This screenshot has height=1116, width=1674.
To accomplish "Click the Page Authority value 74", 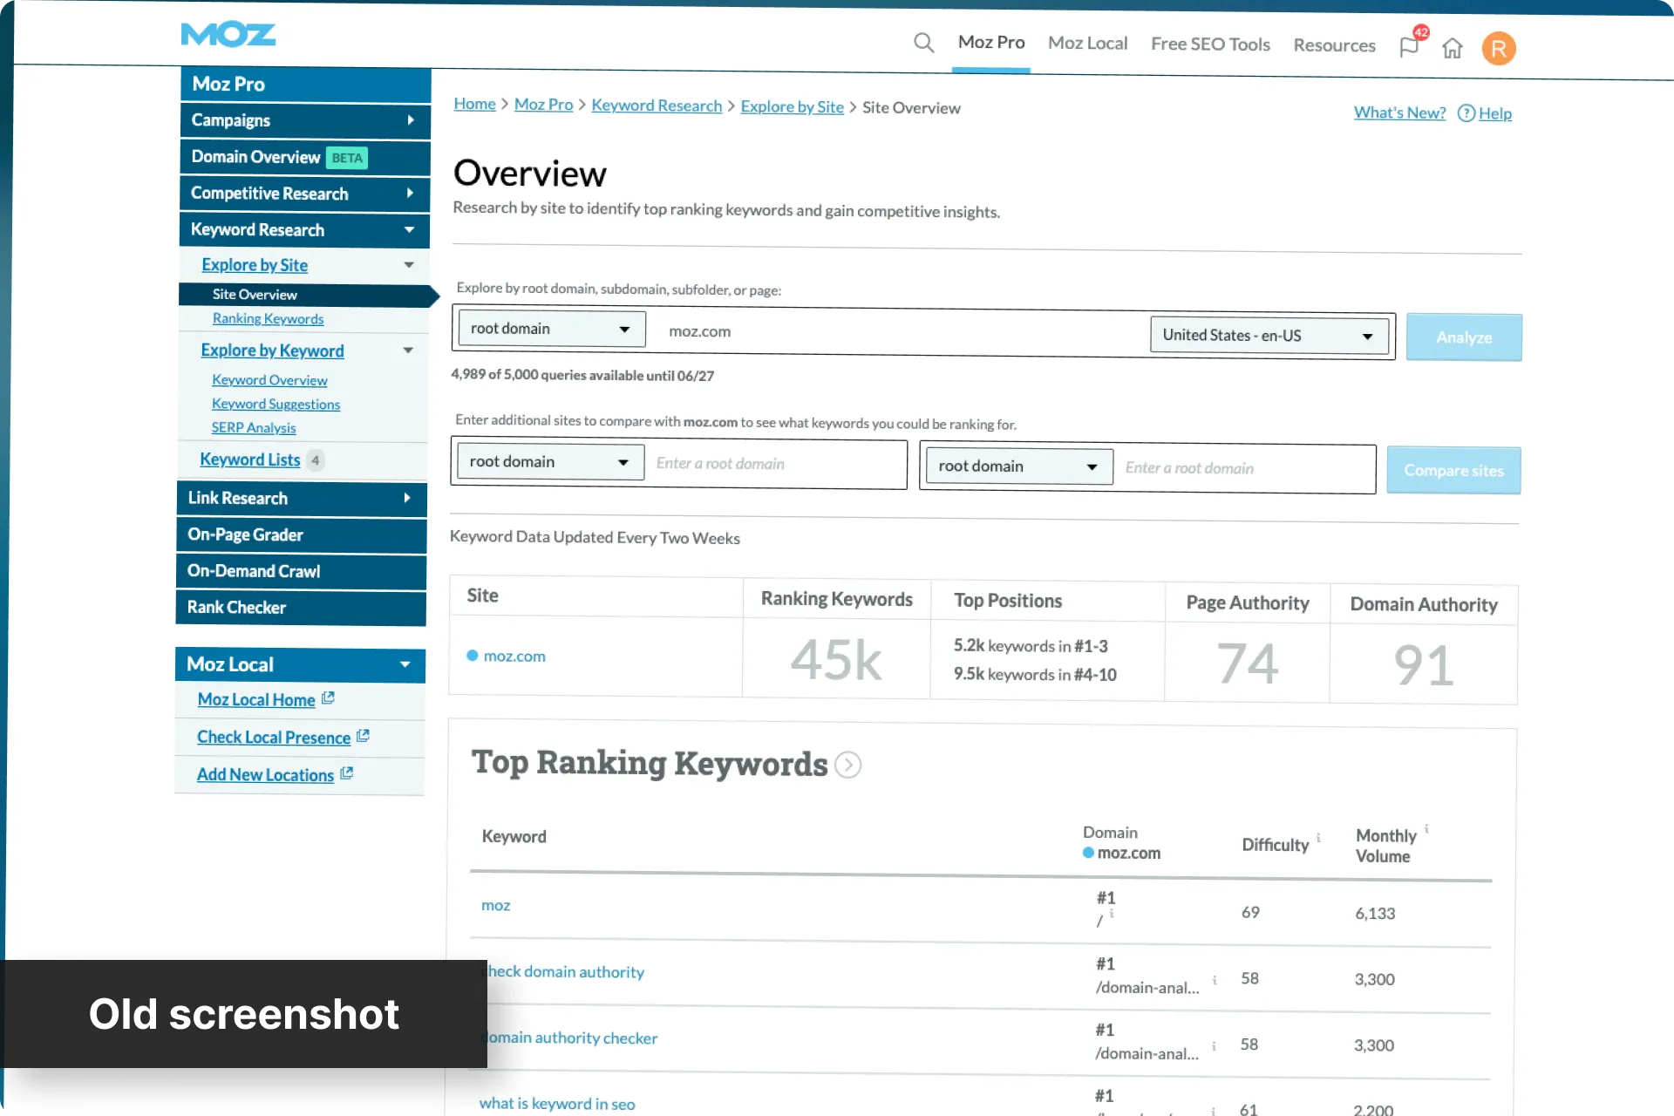I will pyautogui.click(x=1248, y=663).
